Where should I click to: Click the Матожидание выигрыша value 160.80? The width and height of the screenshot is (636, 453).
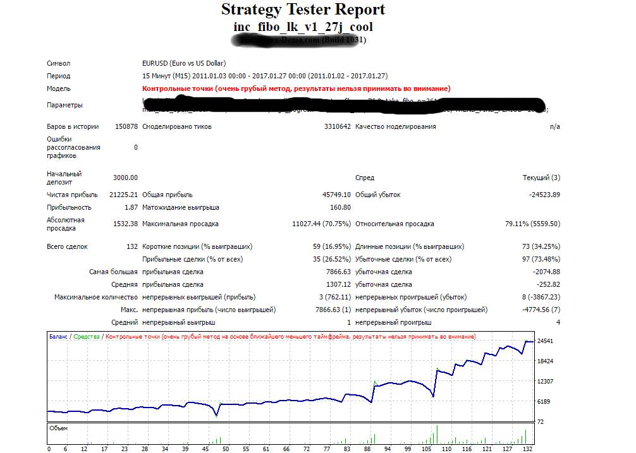tap(340, 207)
